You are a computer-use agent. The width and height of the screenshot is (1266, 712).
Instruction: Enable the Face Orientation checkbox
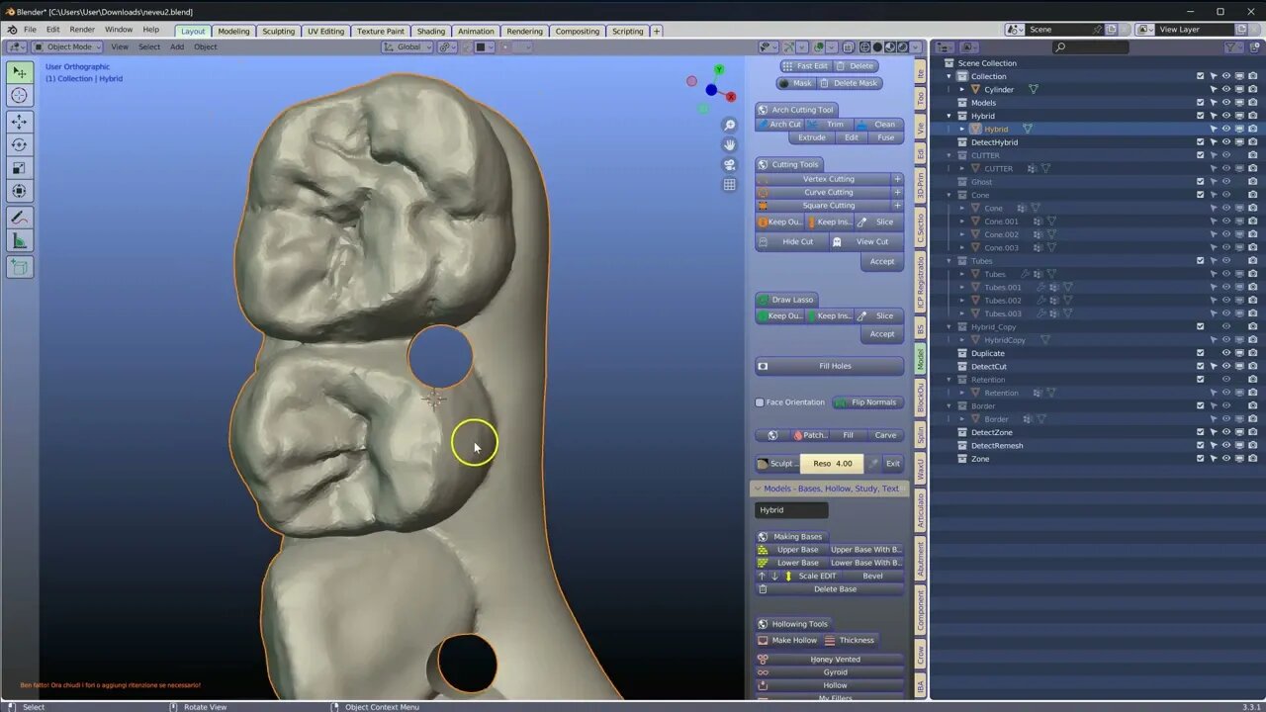(760, 402)
